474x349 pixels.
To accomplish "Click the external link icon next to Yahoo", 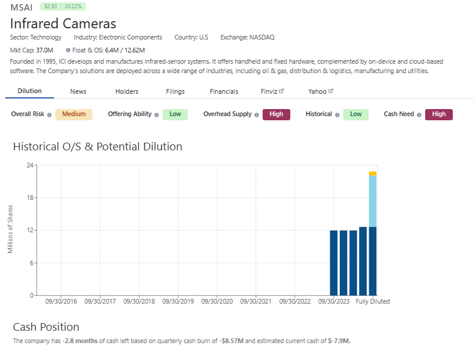I will 331,91.
